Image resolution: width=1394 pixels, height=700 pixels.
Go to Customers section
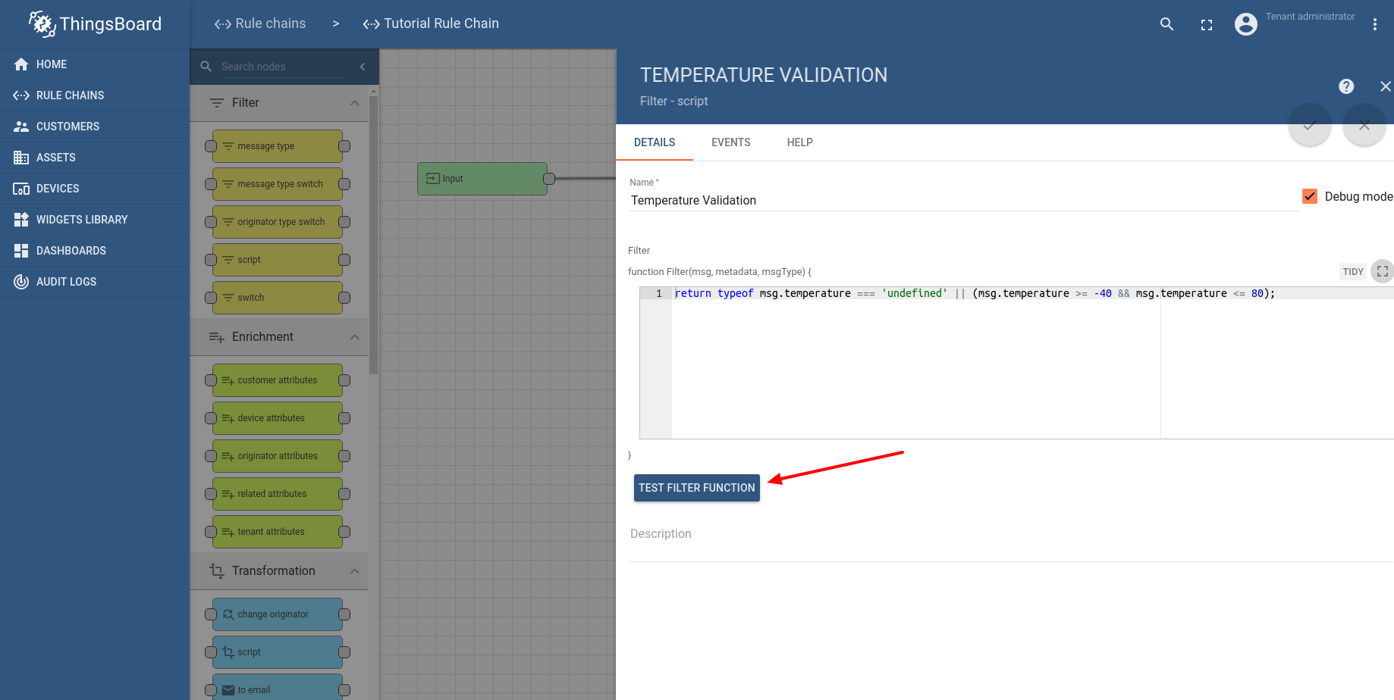(95, 127)
